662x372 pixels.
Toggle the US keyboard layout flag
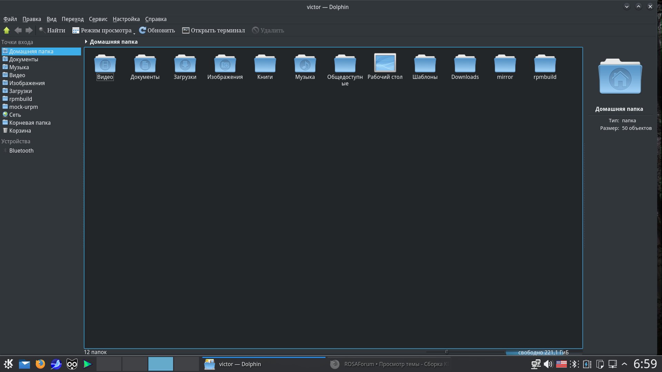pos(561,364)
